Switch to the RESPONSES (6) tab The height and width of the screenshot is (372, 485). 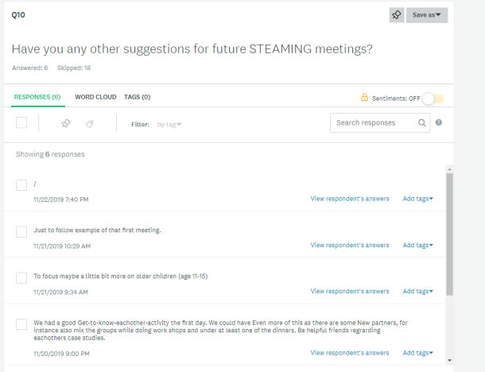[37, 97]
